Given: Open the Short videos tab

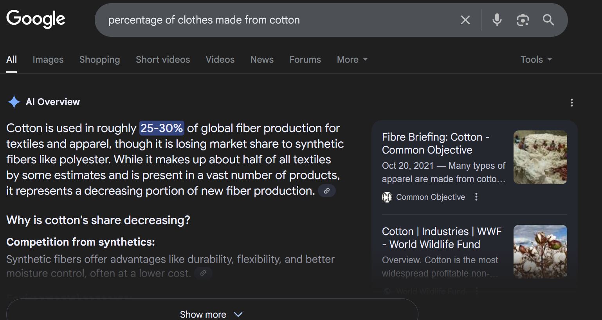Looking at the screenshot, I should (162, 60).
